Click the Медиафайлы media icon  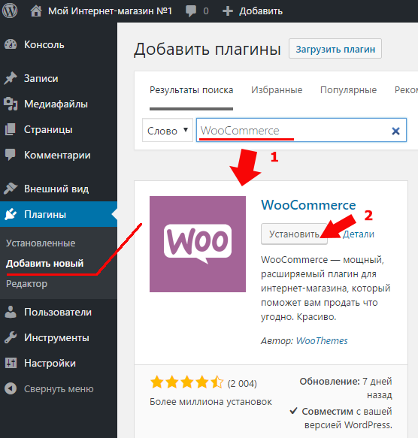[x=11, y=104]
